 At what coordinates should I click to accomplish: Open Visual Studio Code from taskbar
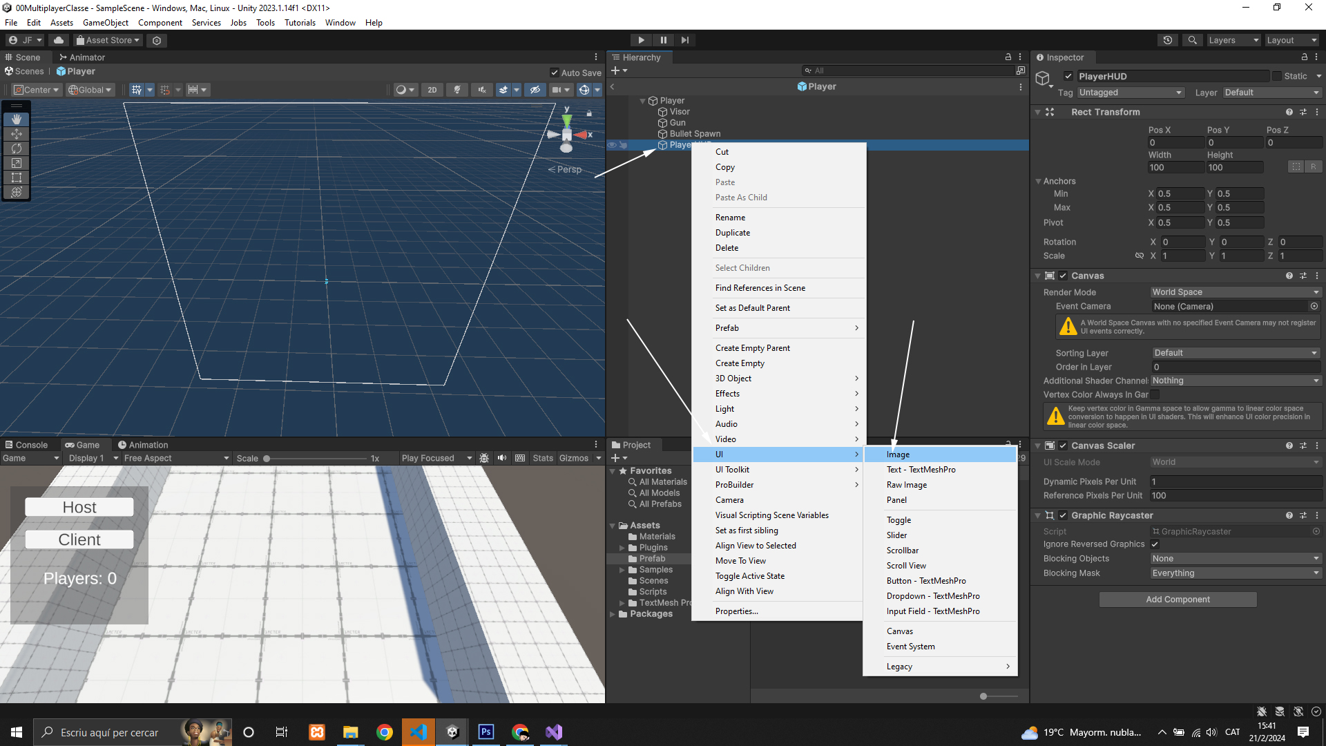pyautogui.click(x=419, y=732)
